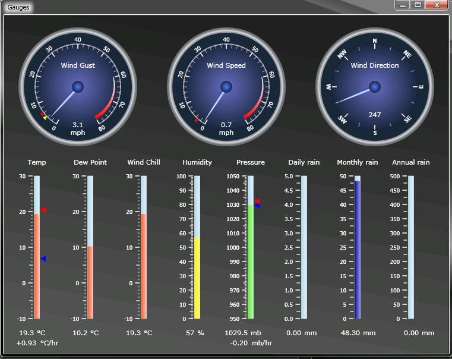Image resolution: width=452 pixels, height=359 pixels.
Task: Click the Wind Direction compass gauge
Action: pyautogui.click(x=375, y=87)
